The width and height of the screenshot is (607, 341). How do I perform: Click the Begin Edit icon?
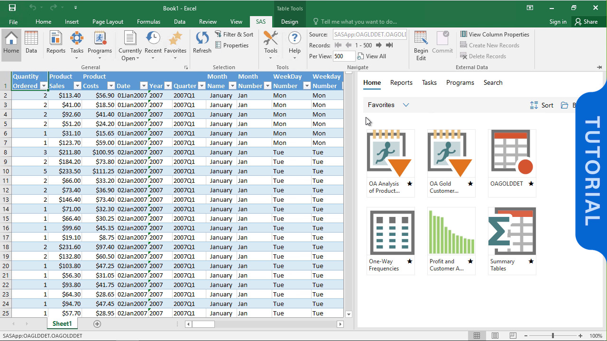[x=420, y=45]
